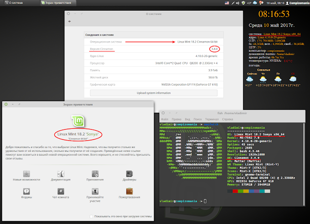
Task: Open 'Пожертвования' in welcome screen
Action: click(129, 193)
